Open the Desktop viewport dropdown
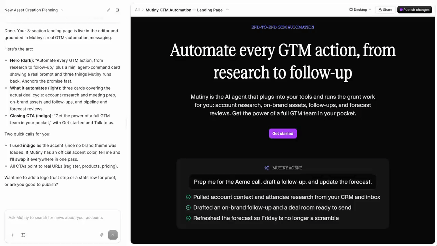 (360, 10)
